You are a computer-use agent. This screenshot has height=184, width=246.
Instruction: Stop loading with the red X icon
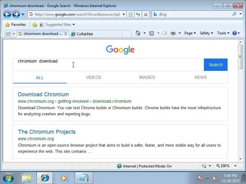pos(146,14)
